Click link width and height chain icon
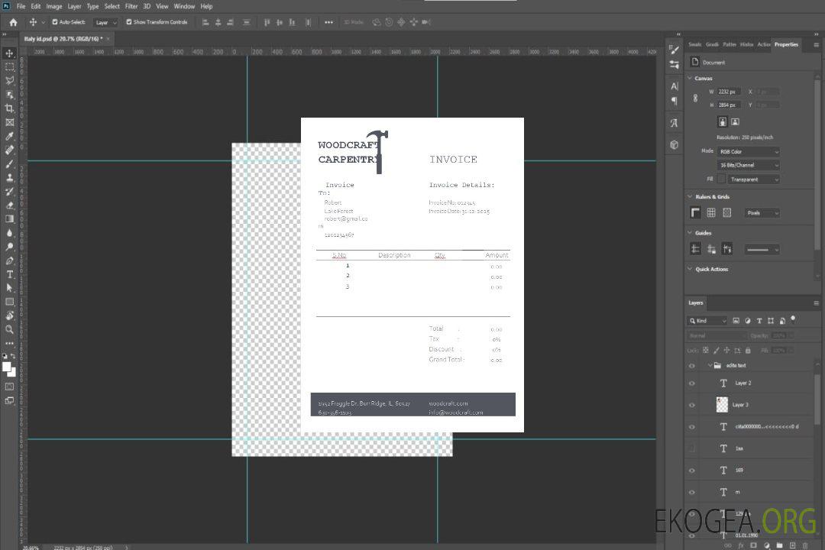The image size is (825, 550). (696, 99)
